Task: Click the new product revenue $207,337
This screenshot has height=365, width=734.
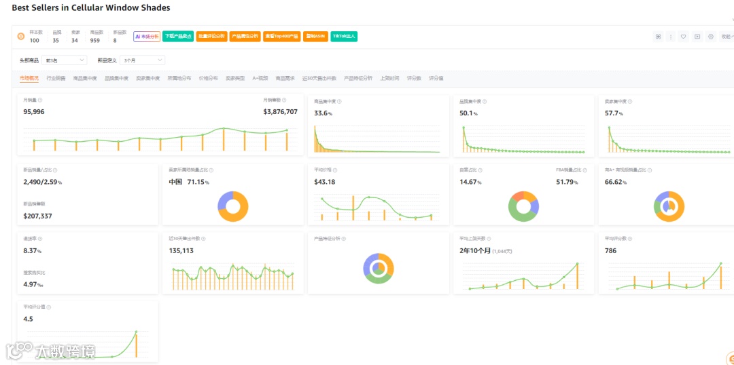Action: click(37, 216)
